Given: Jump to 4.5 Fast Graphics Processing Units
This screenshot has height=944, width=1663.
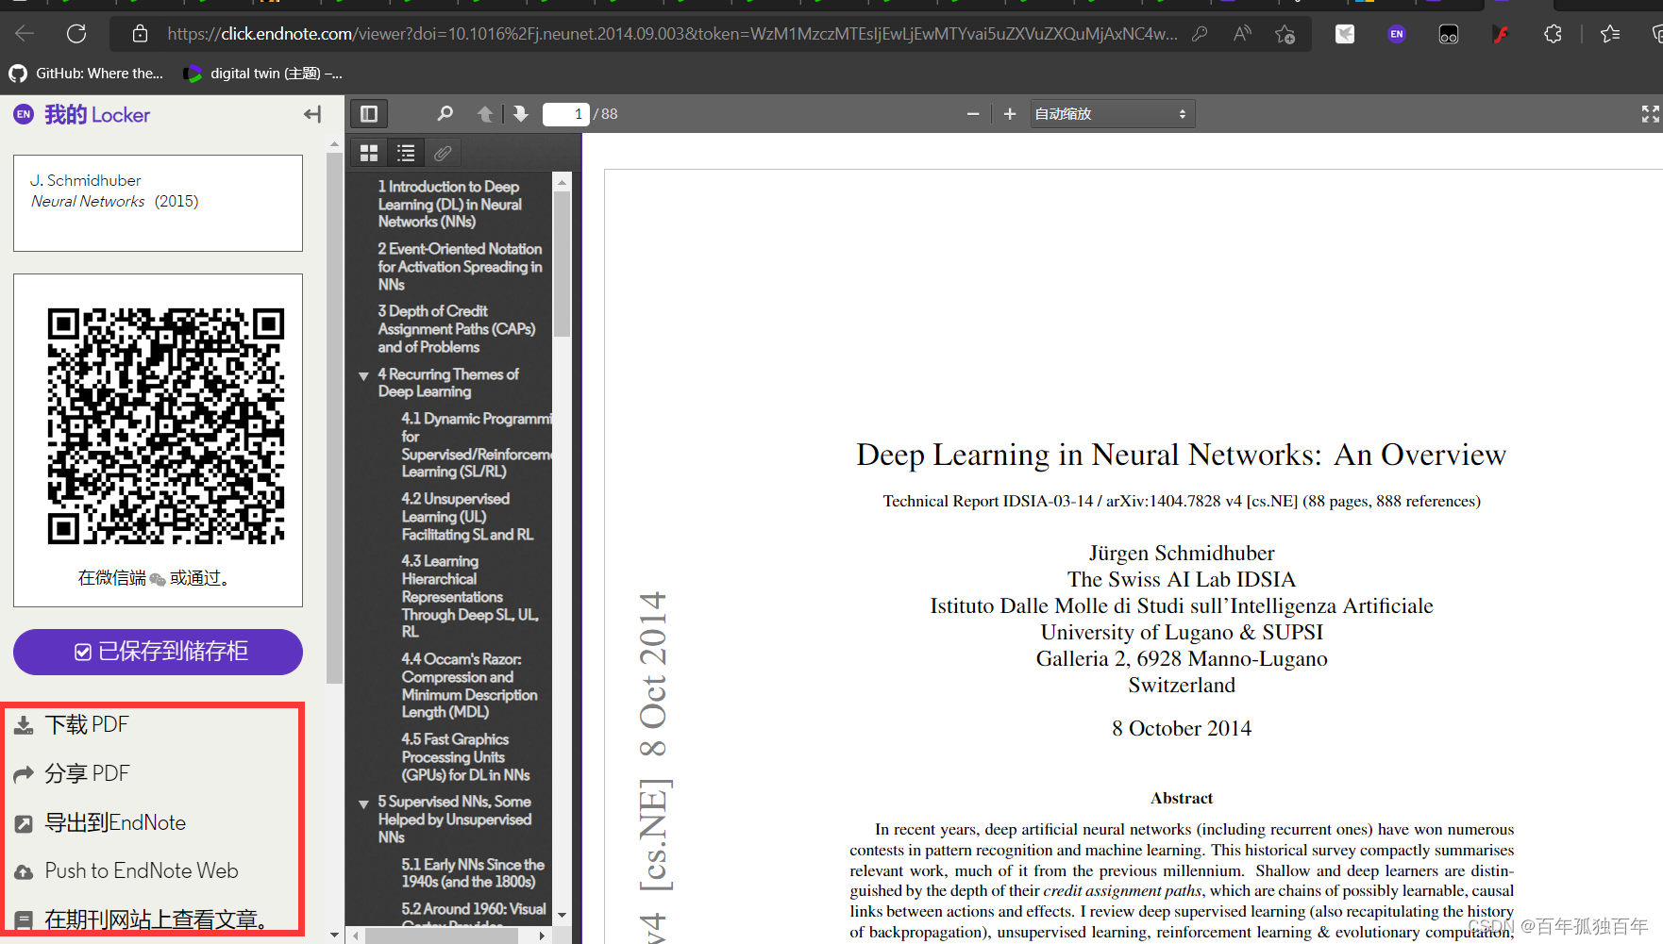Looking at the screenshot, I should (465, 757).
